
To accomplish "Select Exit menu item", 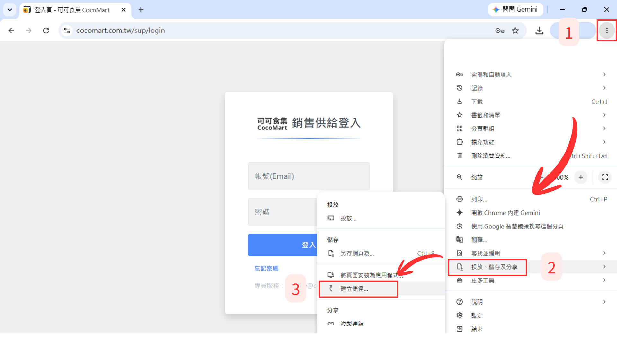I will click(x=530, y=329).
